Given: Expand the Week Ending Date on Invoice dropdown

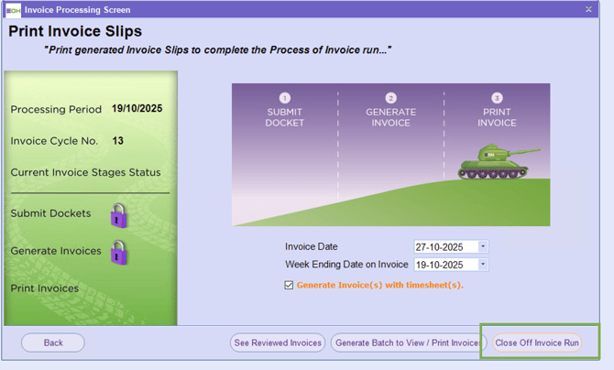Looking at the screenshot, I should point(483,265).
